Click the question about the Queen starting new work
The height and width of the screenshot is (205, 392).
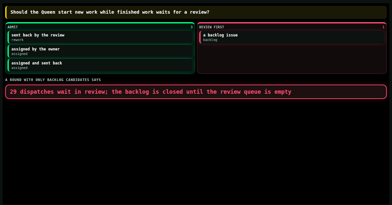coord(196,12)
